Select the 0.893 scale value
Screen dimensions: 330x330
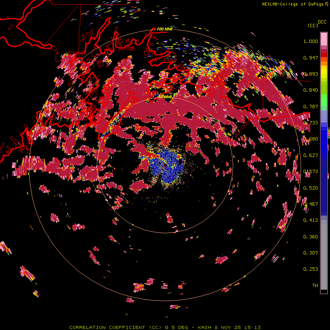click(x=311, y=74)
